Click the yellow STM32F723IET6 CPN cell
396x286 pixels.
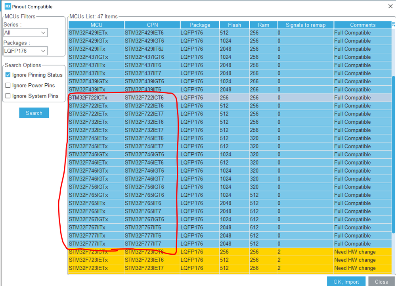(152, 260)
